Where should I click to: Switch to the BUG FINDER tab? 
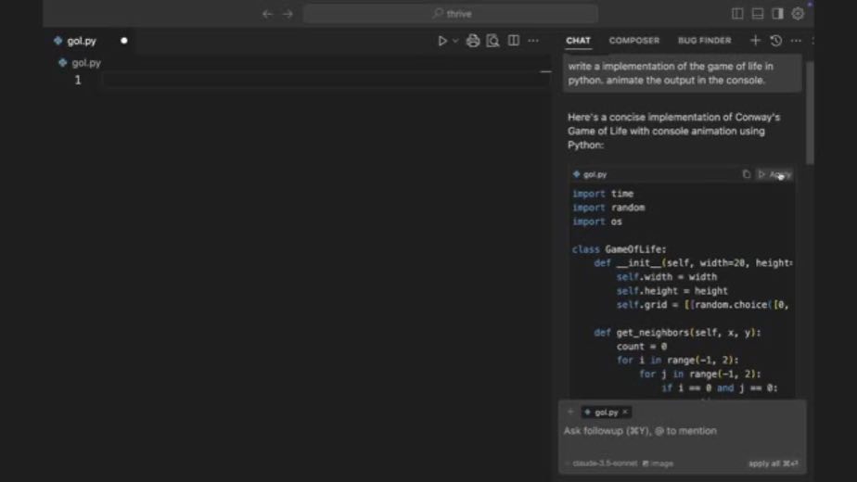tap(705, 41)
